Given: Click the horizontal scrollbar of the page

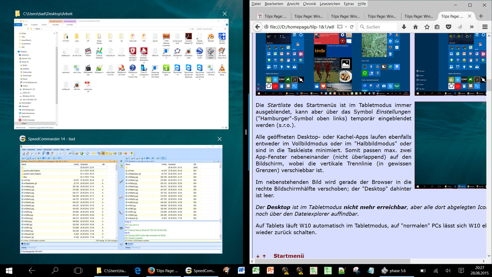Looking at the screenshot, I should (333, 261).
